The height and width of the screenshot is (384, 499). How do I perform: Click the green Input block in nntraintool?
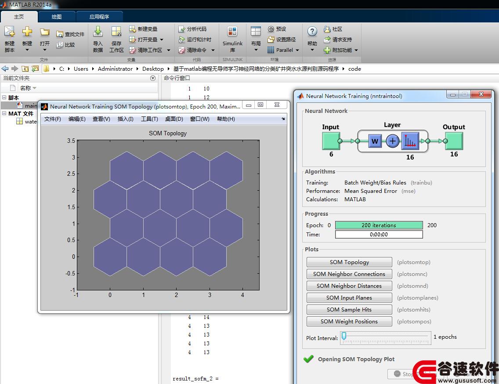coord(331,141)
